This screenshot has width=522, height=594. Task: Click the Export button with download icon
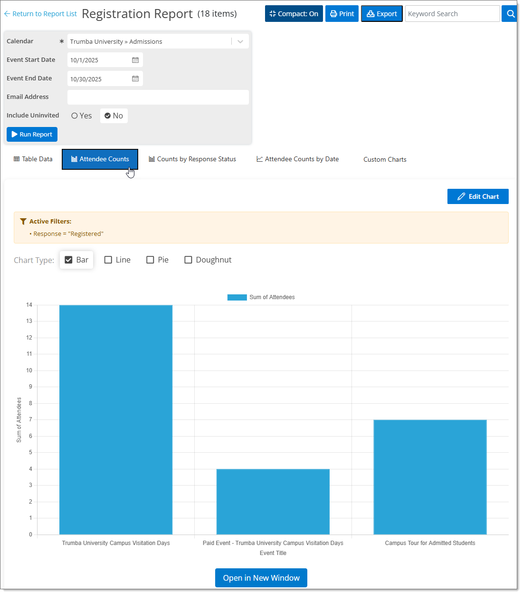click(x=382, y=14)
